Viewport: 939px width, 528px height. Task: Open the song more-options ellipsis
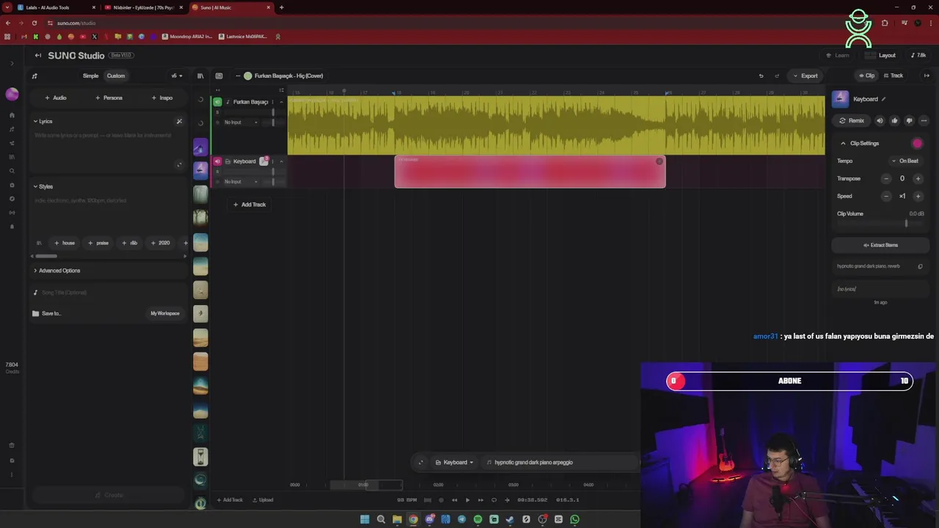point(238,76)
